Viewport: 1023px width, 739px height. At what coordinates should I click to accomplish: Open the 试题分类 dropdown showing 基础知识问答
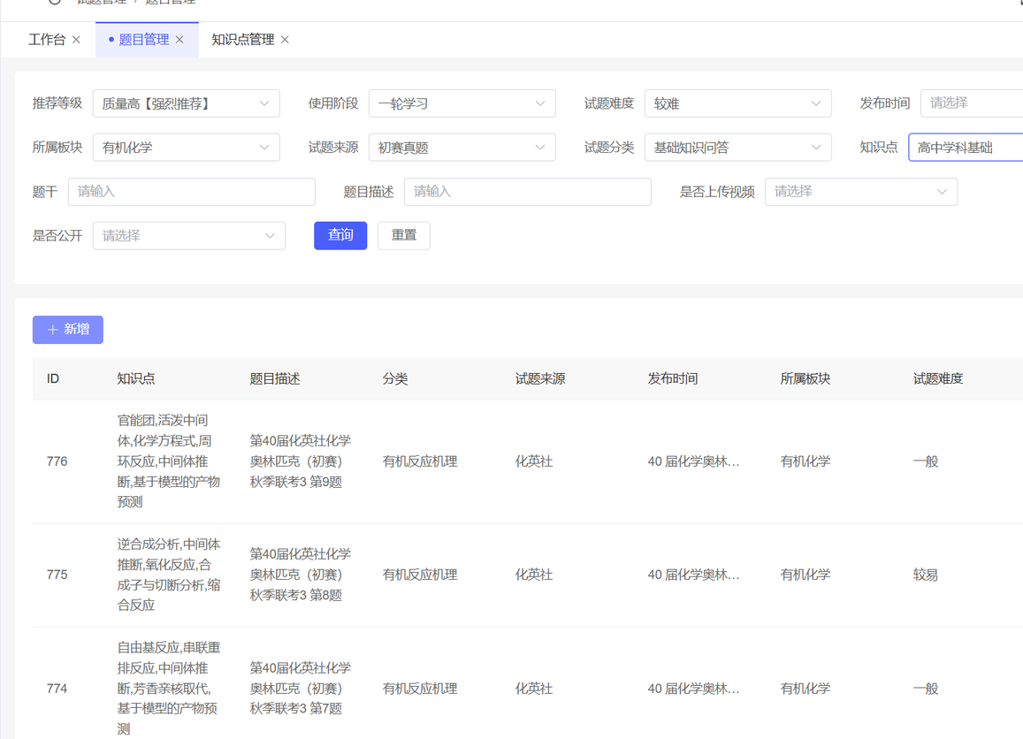738,148
